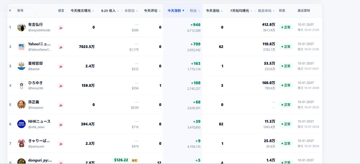Click the @masason handle
The width and height of the screenshot is (360, 164).
pos(36,108)
